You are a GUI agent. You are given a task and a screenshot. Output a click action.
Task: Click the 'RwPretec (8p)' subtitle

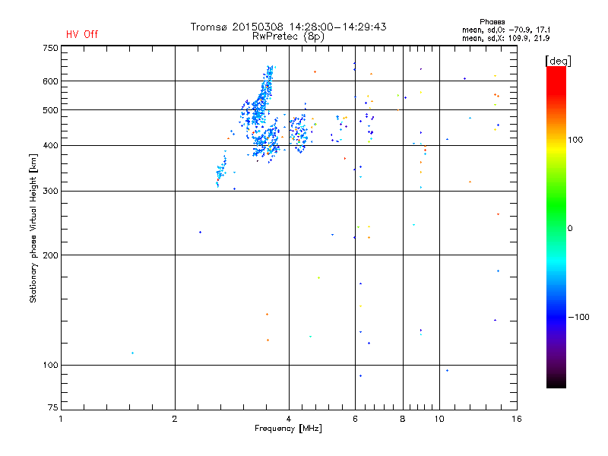point(288,36)
